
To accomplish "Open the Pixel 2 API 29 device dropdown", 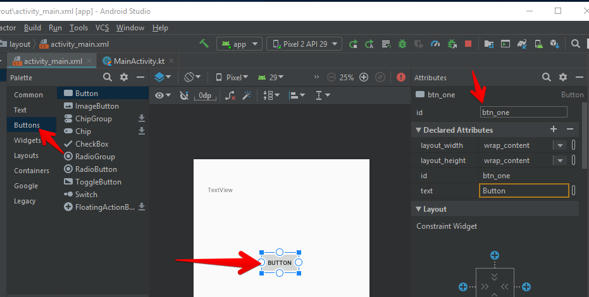I will [304, 44].
